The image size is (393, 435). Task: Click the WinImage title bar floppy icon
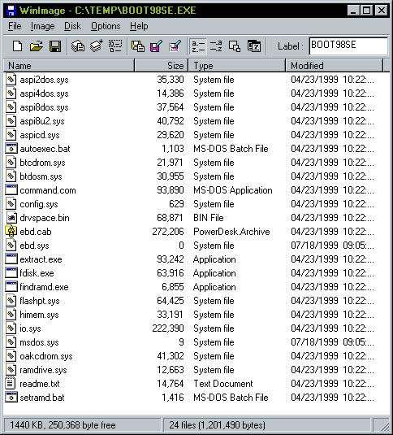click(x=11, y=11)
